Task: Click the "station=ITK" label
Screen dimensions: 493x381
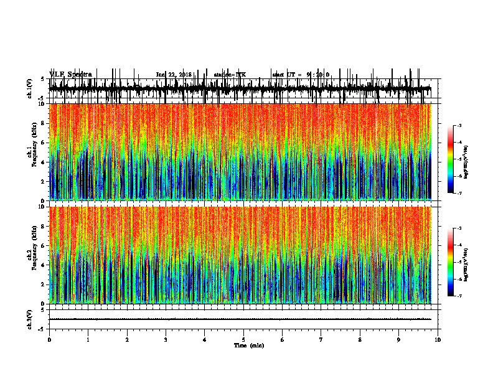Action: point(230,75)
